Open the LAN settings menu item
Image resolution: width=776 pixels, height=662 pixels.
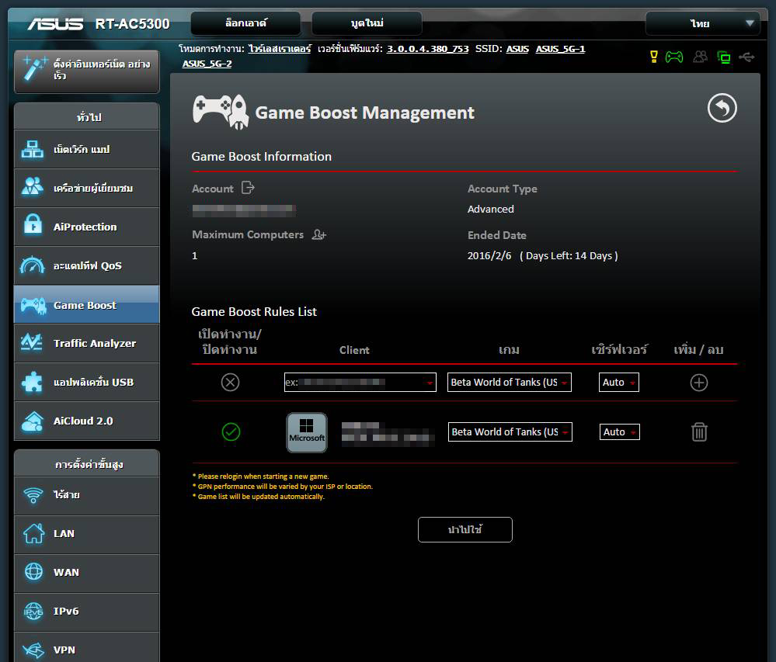[86, 534]
